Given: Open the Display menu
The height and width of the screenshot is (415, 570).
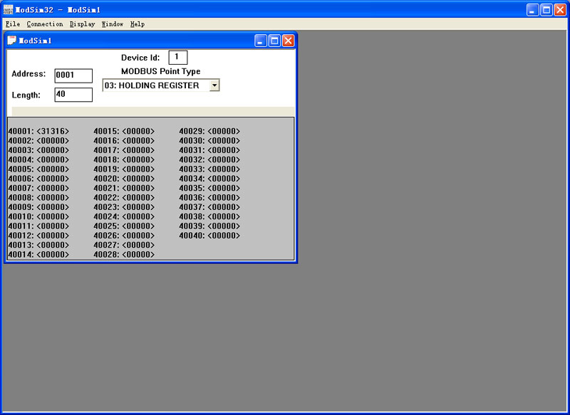Looking at the screenshot, I should [82, 24].
